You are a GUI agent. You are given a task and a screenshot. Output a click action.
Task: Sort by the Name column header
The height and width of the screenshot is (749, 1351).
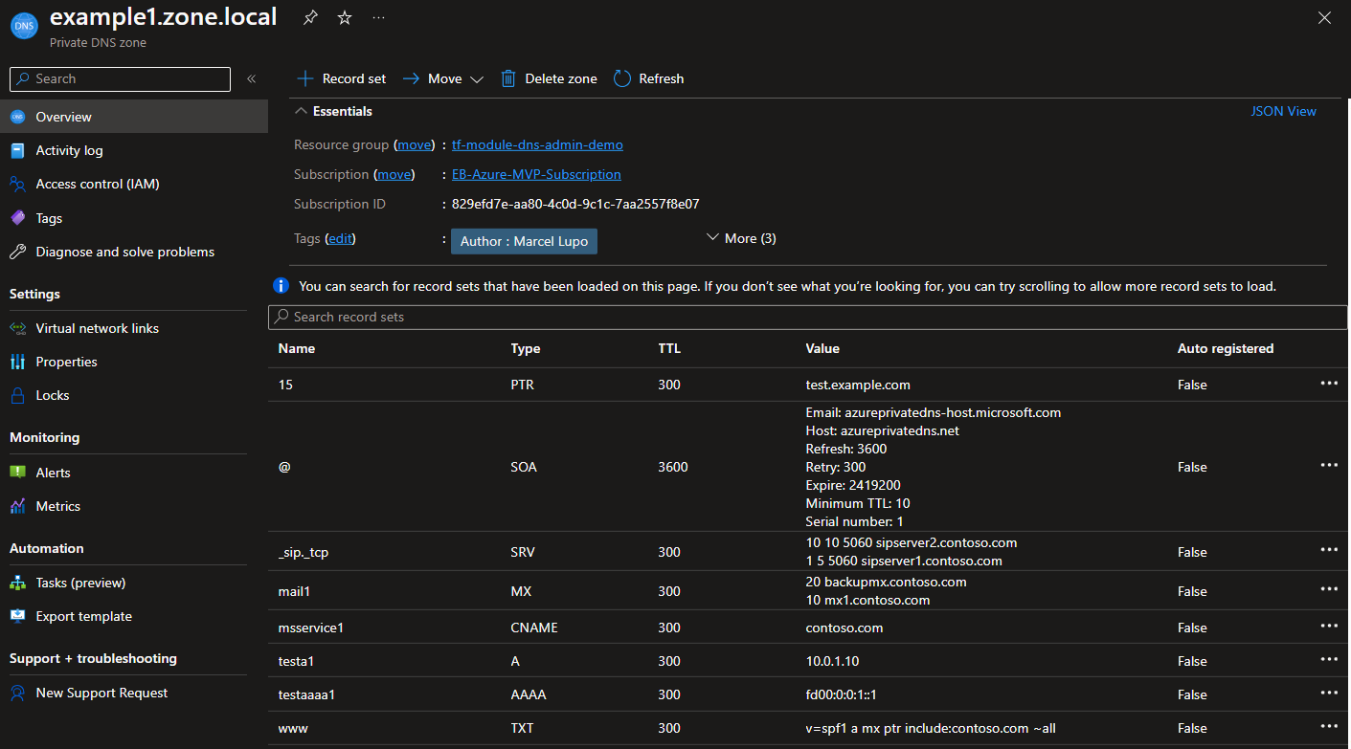pyautogui.click(x=297, y=348)
